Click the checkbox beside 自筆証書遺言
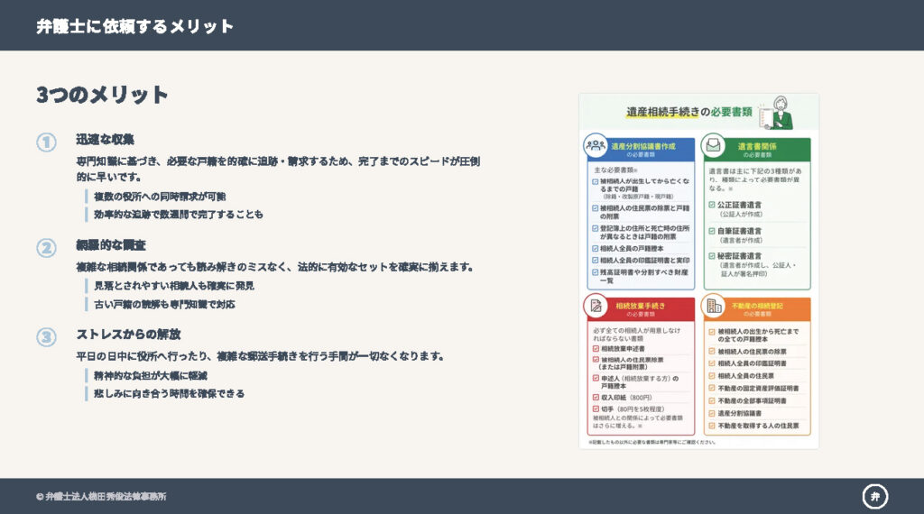The height and width of the screenshot is (514, 924). (x=711, y=231)
